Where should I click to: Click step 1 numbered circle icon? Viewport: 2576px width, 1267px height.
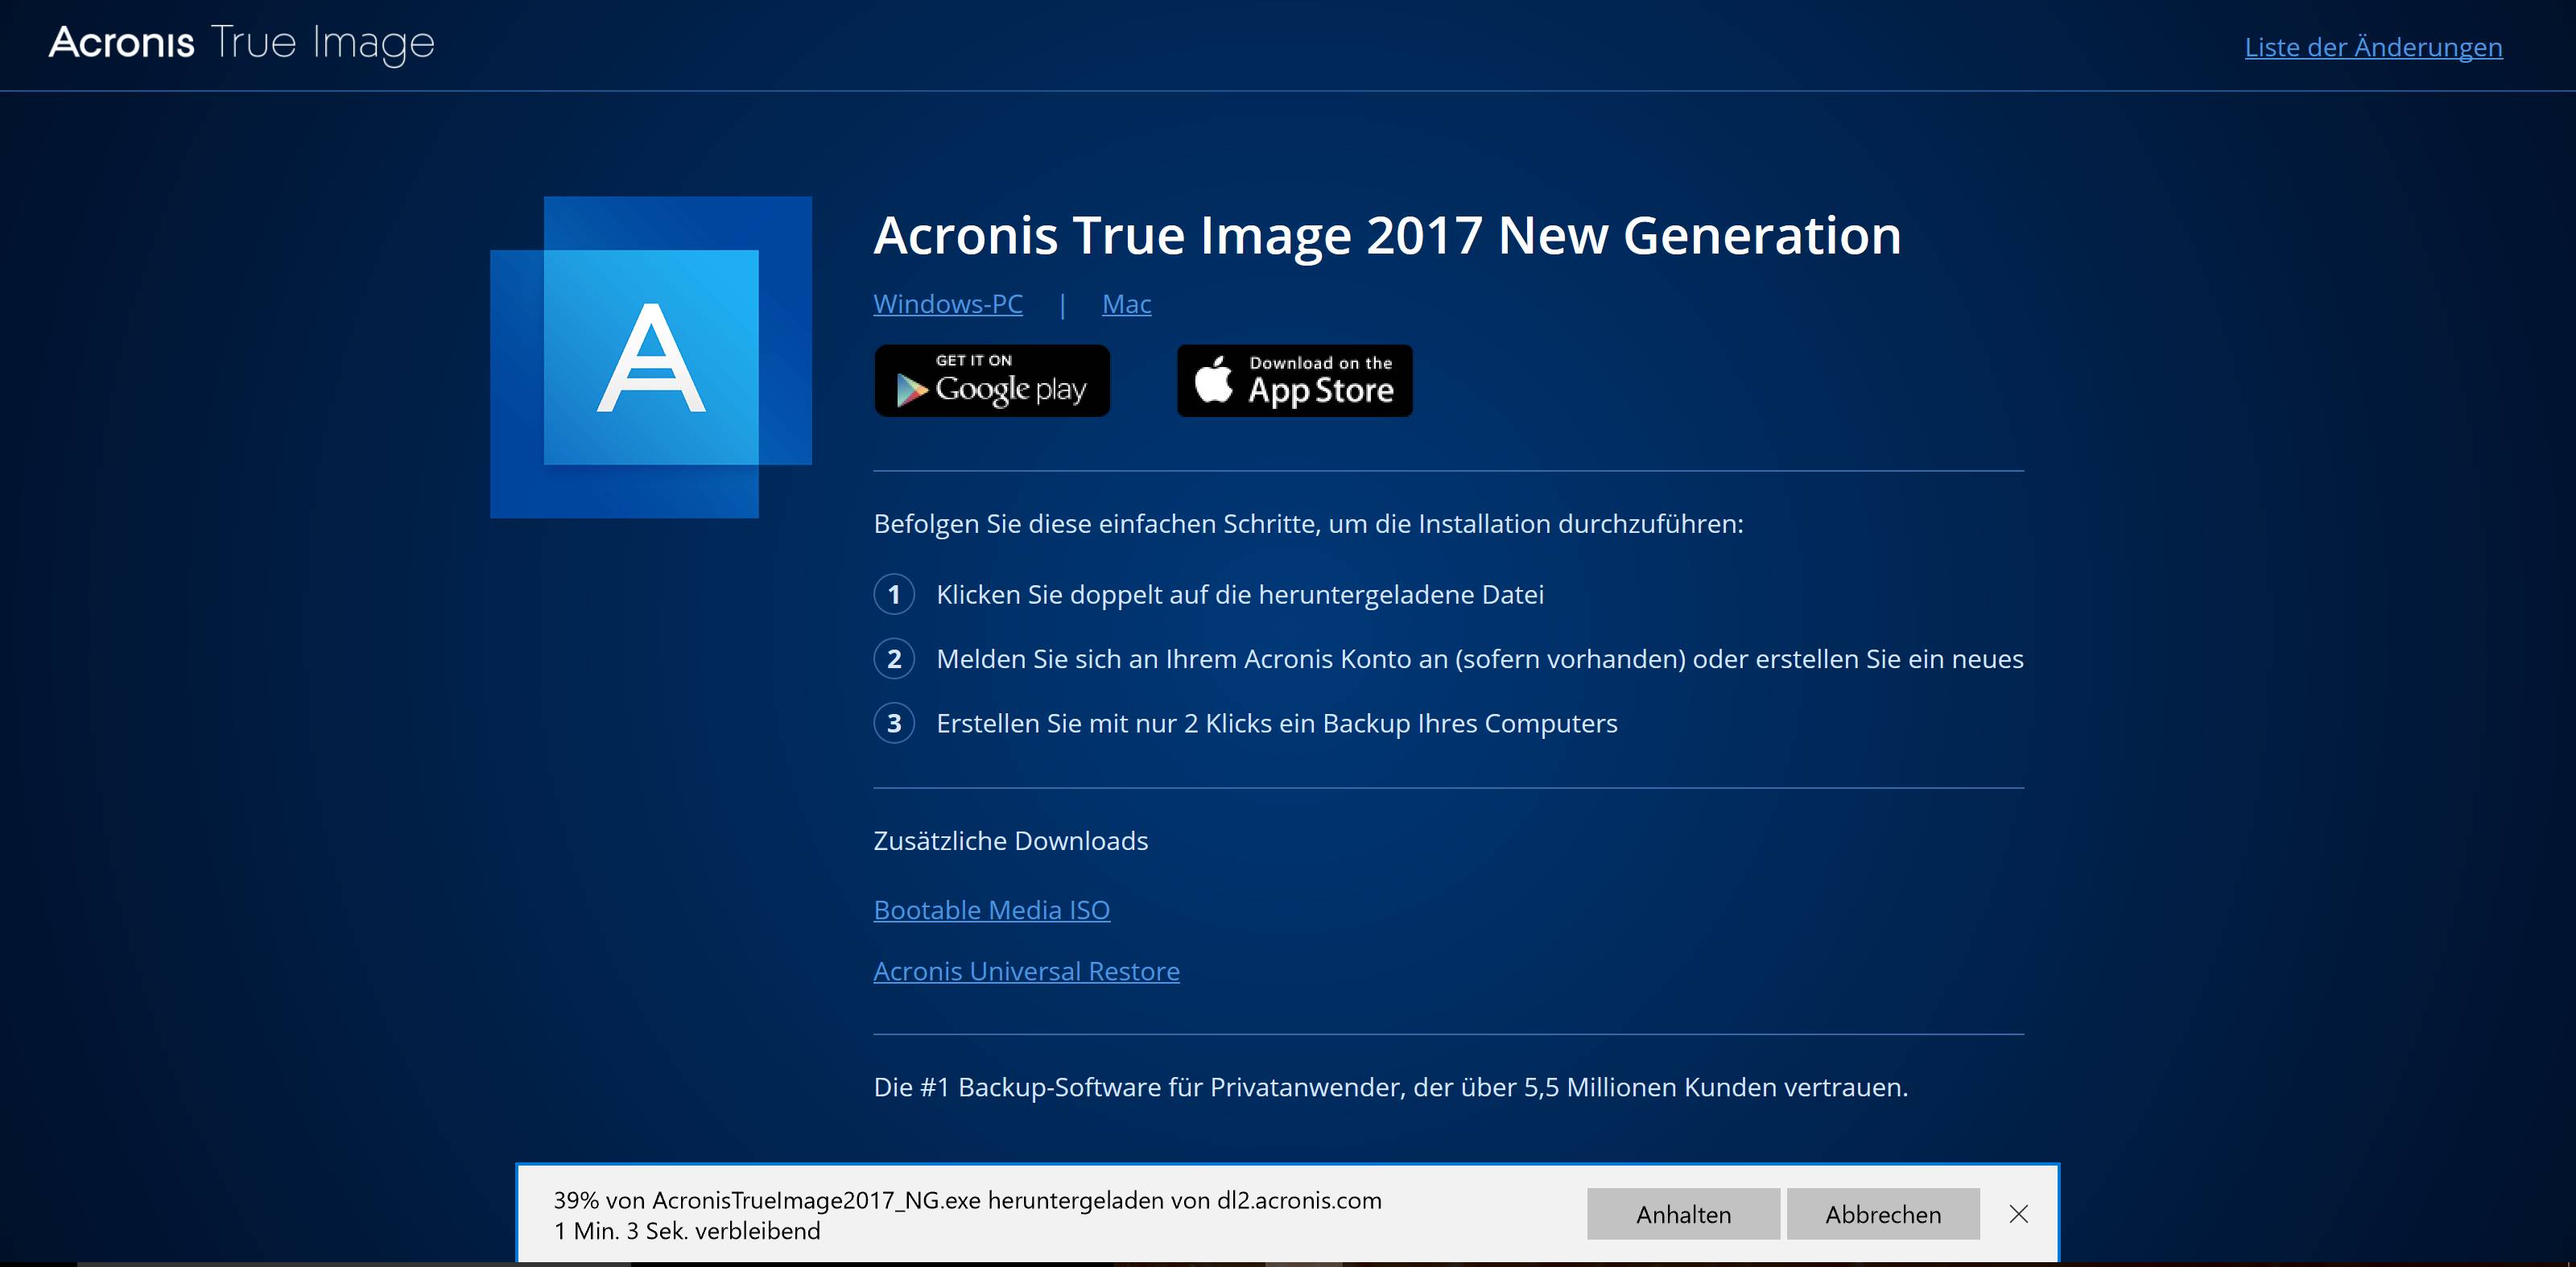tap(894, 593)
